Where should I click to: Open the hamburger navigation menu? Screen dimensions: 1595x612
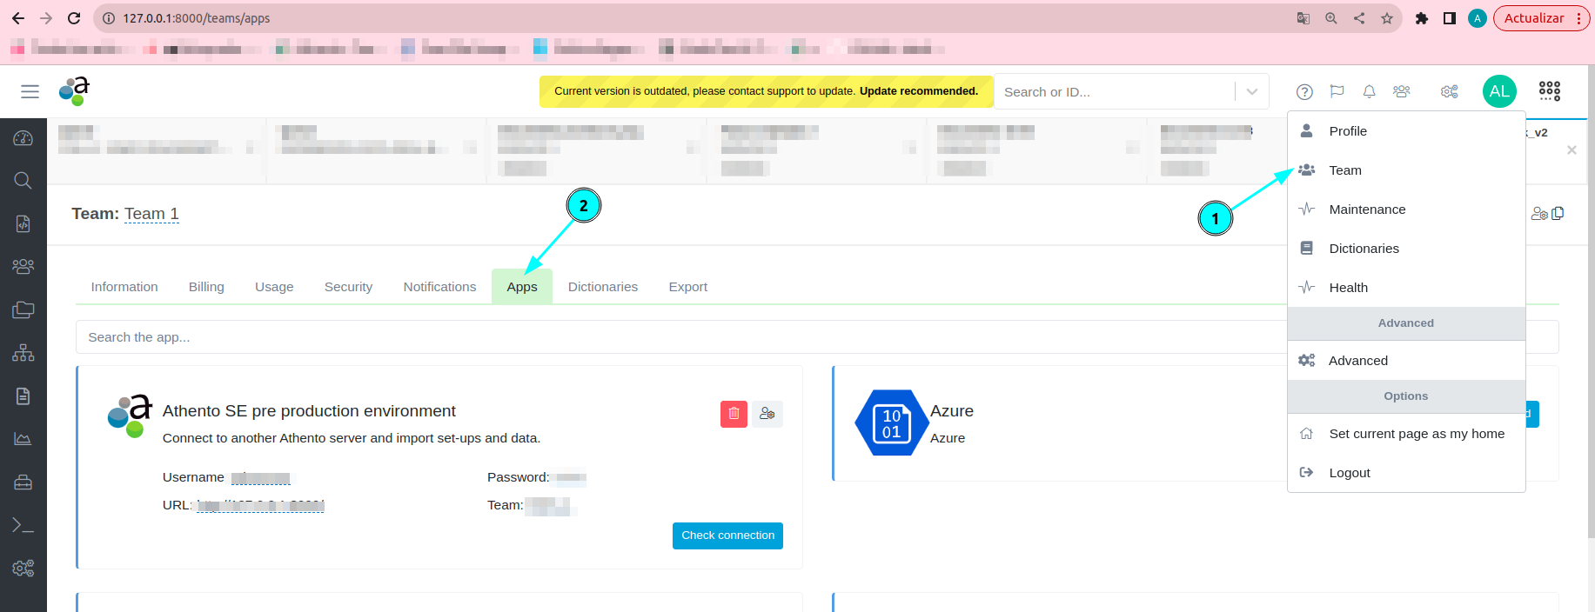pyautogui.click(x=30, y=91)
